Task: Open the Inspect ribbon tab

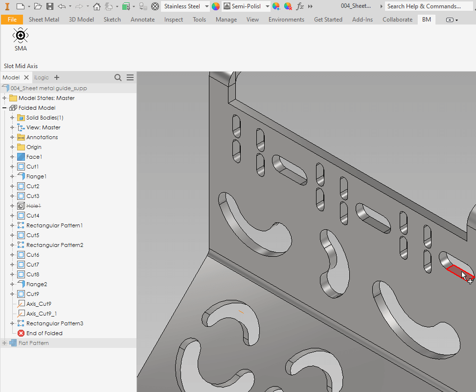Action: (x=173, y=20)
